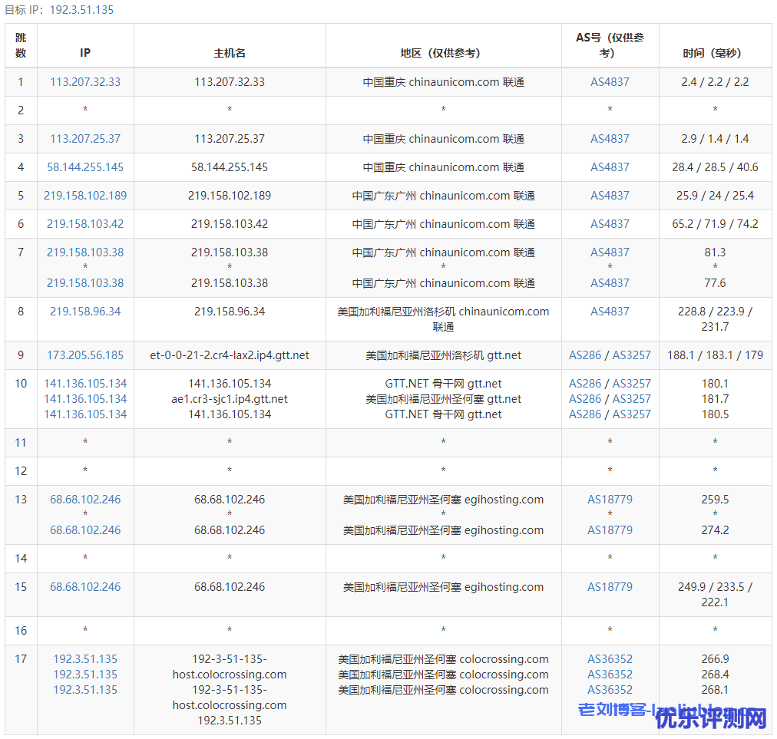
Task: Click the 58.144.255.145 IP address link
Action: [85, 167]
